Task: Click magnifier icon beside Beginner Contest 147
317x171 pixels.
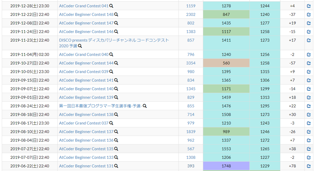Action: pos(116,23)
